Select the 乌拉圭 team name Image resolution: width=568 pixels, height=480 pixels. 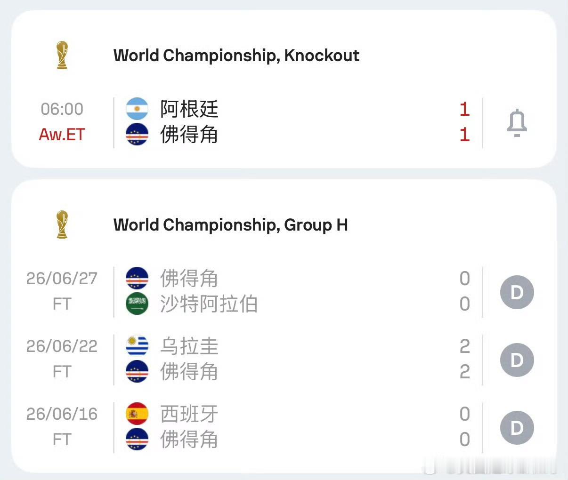[189, 346]
